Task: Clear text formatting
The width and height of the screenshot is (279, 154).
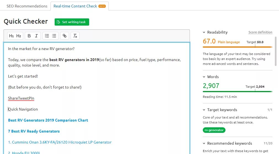Action: point(75,36)
